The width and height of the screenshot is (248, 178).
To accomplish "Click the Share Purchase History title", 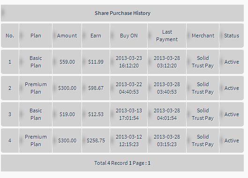I will pos(122,13).
